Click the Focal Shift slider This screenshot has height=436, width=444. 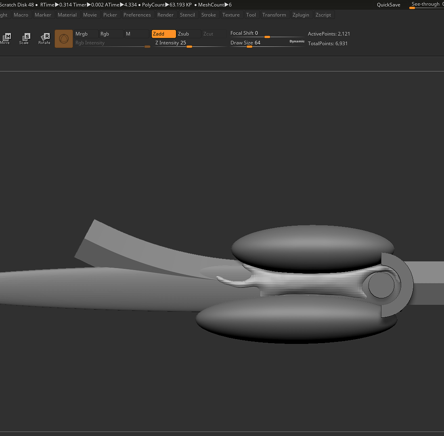267,34
